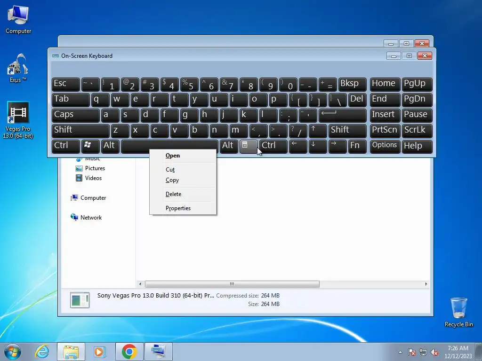
Task: Click the down arrow key on keyboard
Action: click(x=318, y=146)
